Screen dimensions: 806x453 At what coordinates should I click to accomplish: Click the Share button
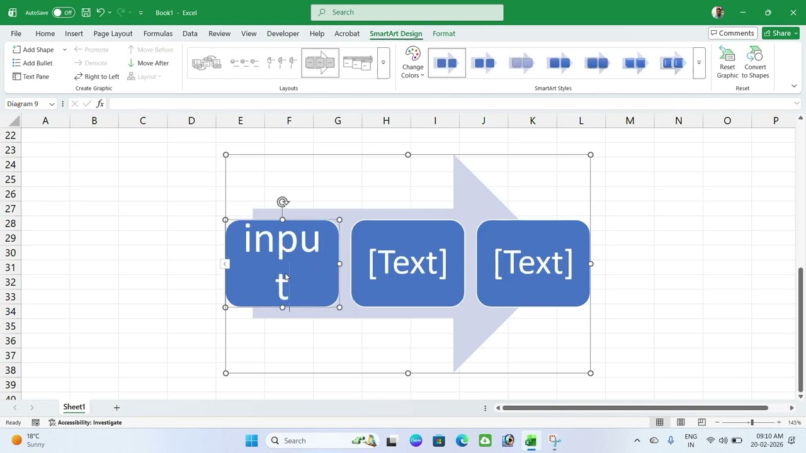click(780, 33)
